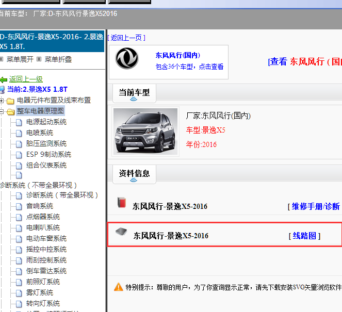Screen dimensions: 342x312
Task: Click the green back arrow icon
Action: 4,80
